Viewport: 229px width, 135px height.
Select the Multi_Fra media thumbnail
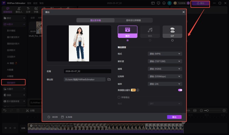coord(35,28)
